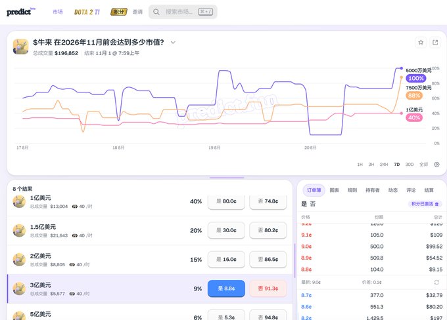Click the 8.8¢ ask price row

(372, 270)
